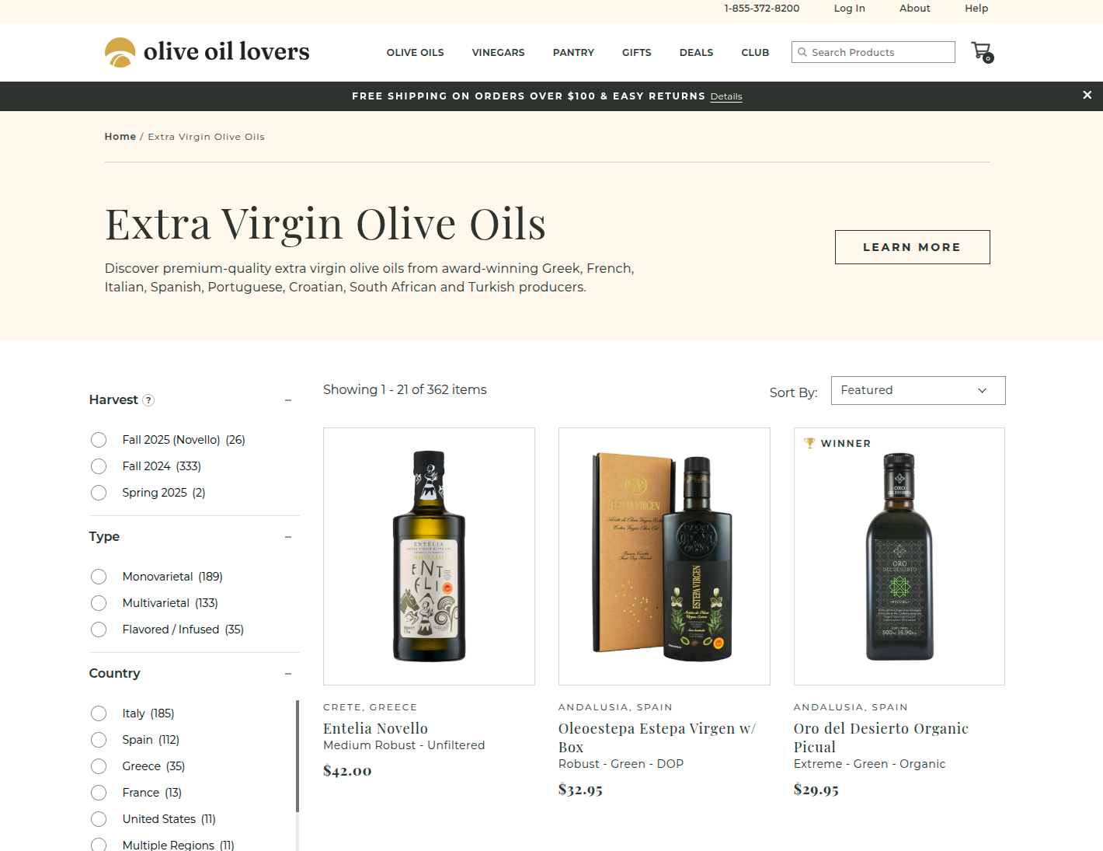Click the country list scrollbar

tap(297, 756)
